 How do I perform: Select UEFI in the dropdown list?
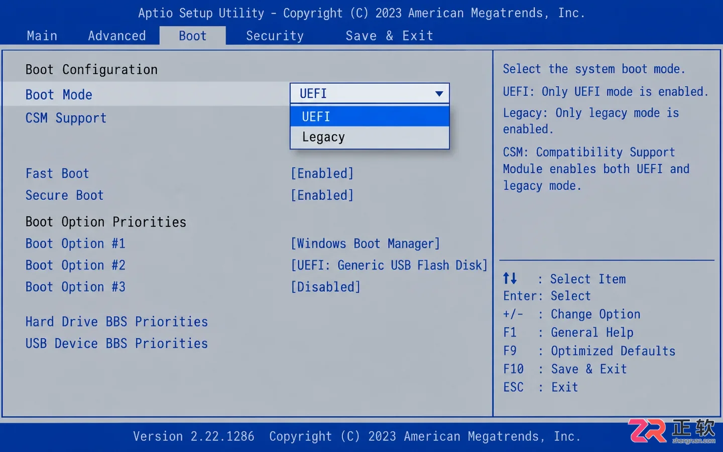(370, 116)
